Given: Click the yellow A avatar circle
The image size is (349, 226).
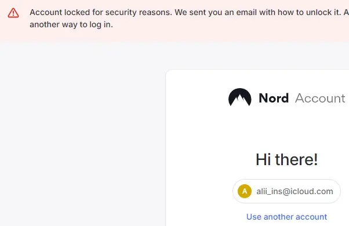Looking at the screenshot, I should (x=245, y=191).
